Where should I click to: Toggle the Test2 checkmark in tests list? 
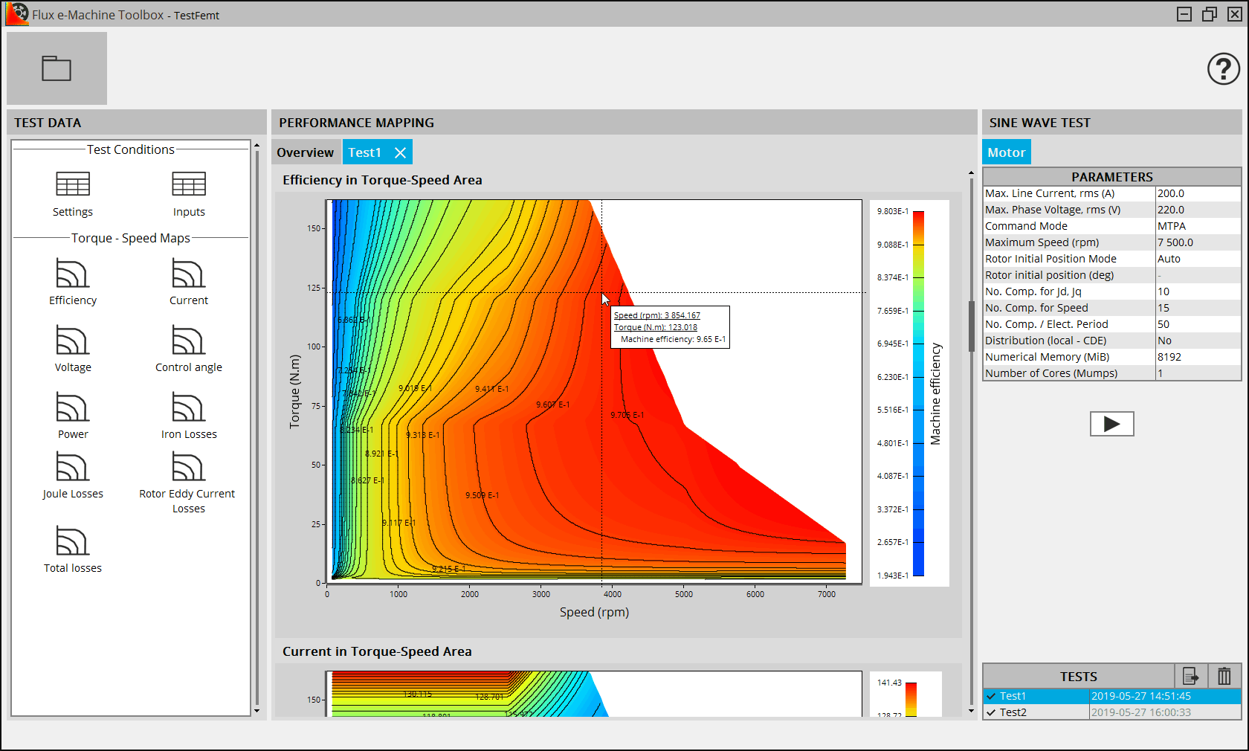[x=991, y=712]
